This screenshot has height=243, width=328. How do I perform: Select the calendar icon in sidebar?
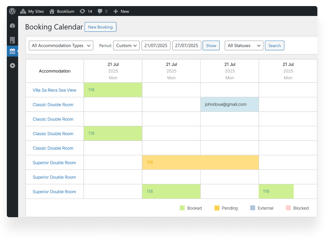click(13, 51)
